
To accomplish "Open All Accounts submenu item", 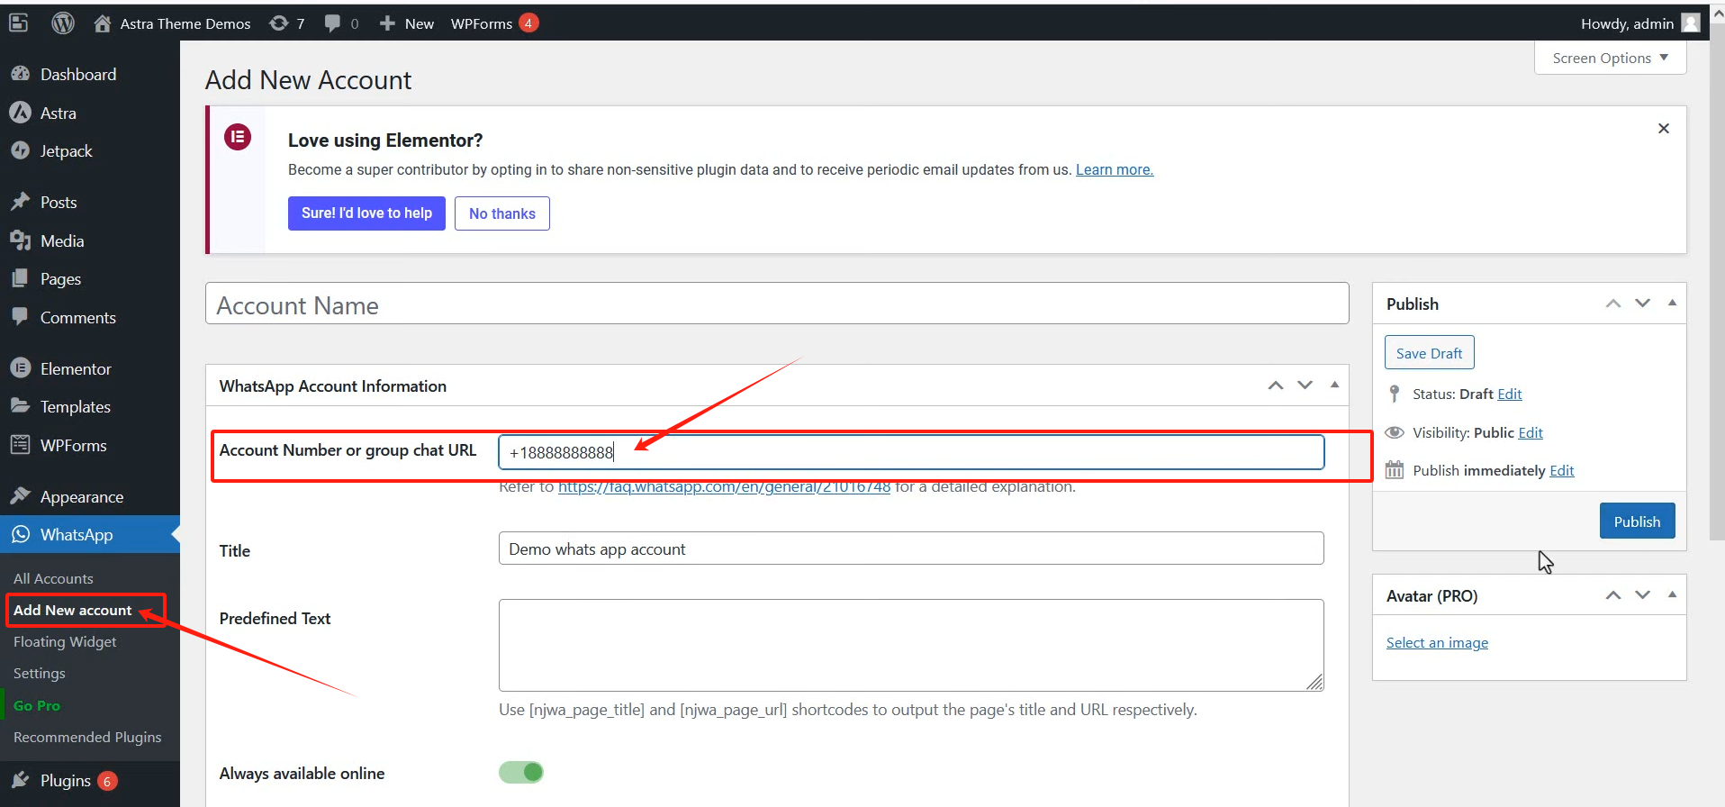I will (53, 579).
